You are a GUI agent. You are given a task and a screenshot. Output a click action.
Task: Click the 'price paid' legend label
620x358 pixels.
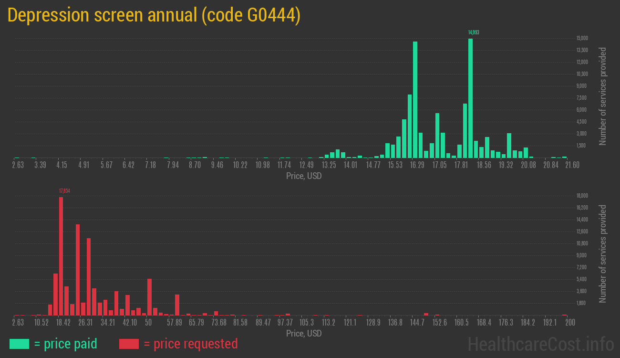click(65, 344)
